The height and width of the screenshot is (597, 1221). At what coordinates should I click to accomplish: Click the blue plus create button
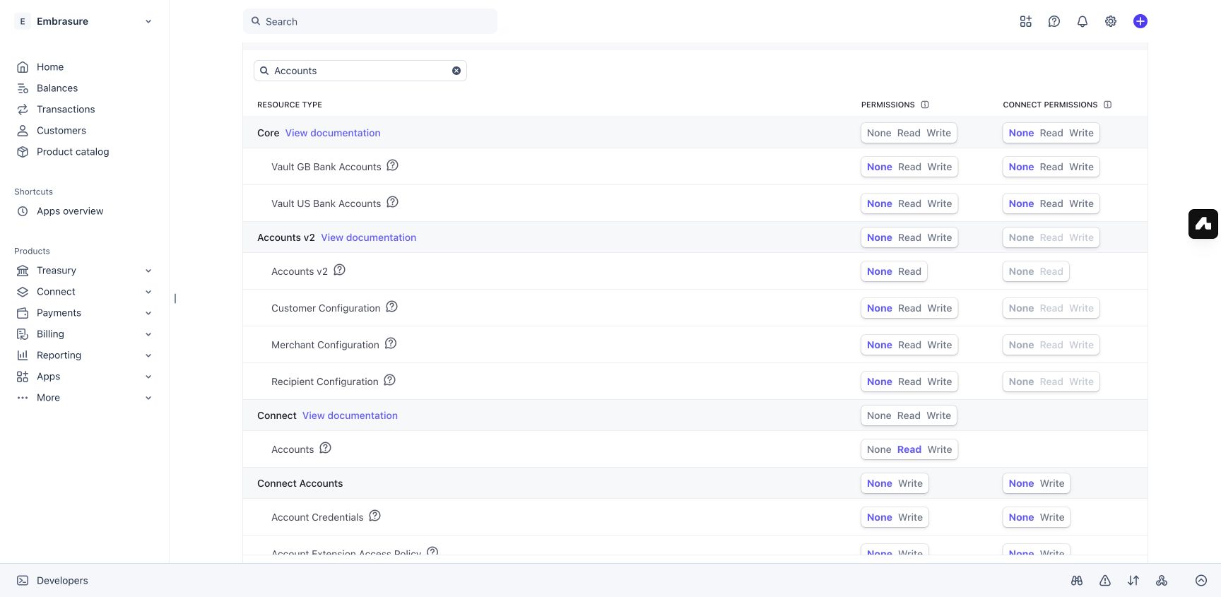[x=1140, y=21]
